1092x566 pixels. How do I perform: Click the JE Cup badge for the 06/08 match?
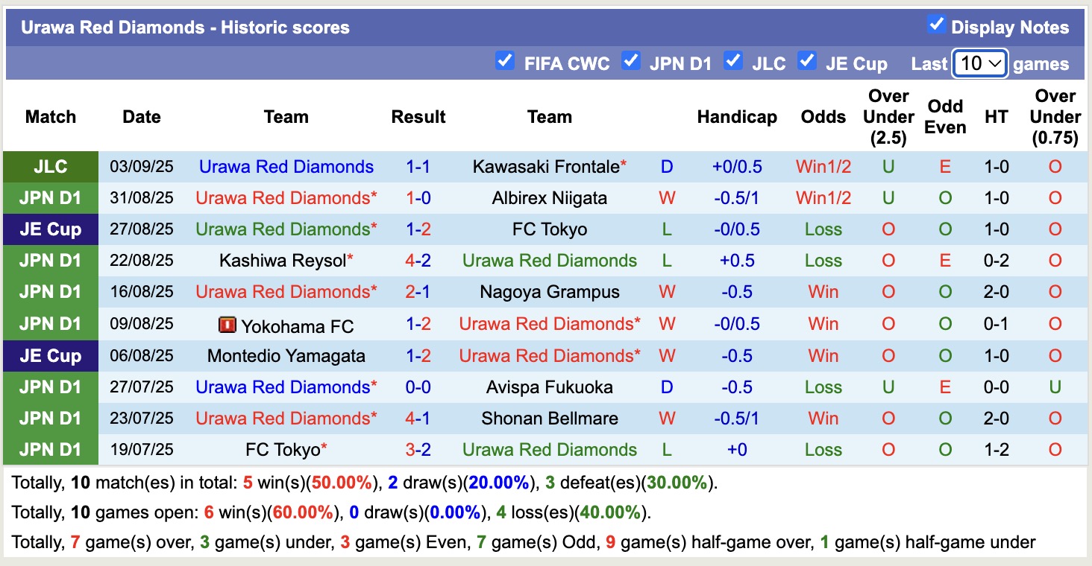tap(50, 355)
